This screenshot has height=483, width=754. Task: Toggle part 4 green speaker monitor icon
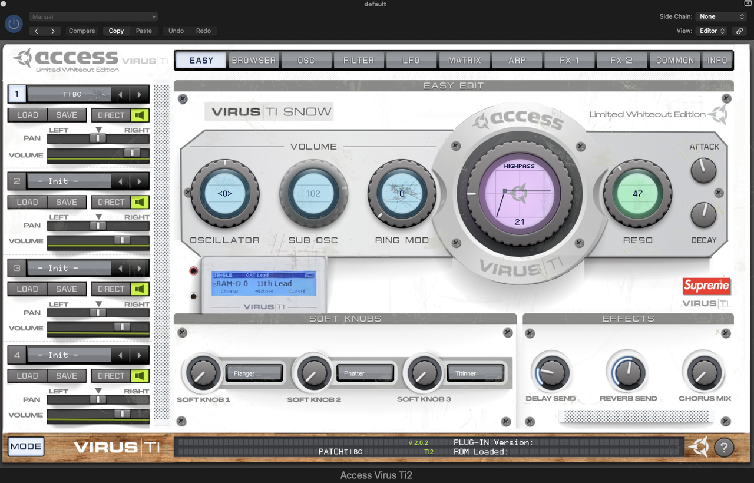click(140, 376)
